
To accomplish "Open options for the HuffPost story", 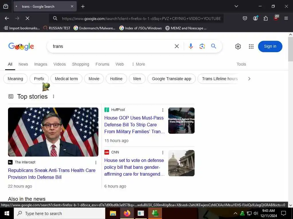I will tap(163, 110).
